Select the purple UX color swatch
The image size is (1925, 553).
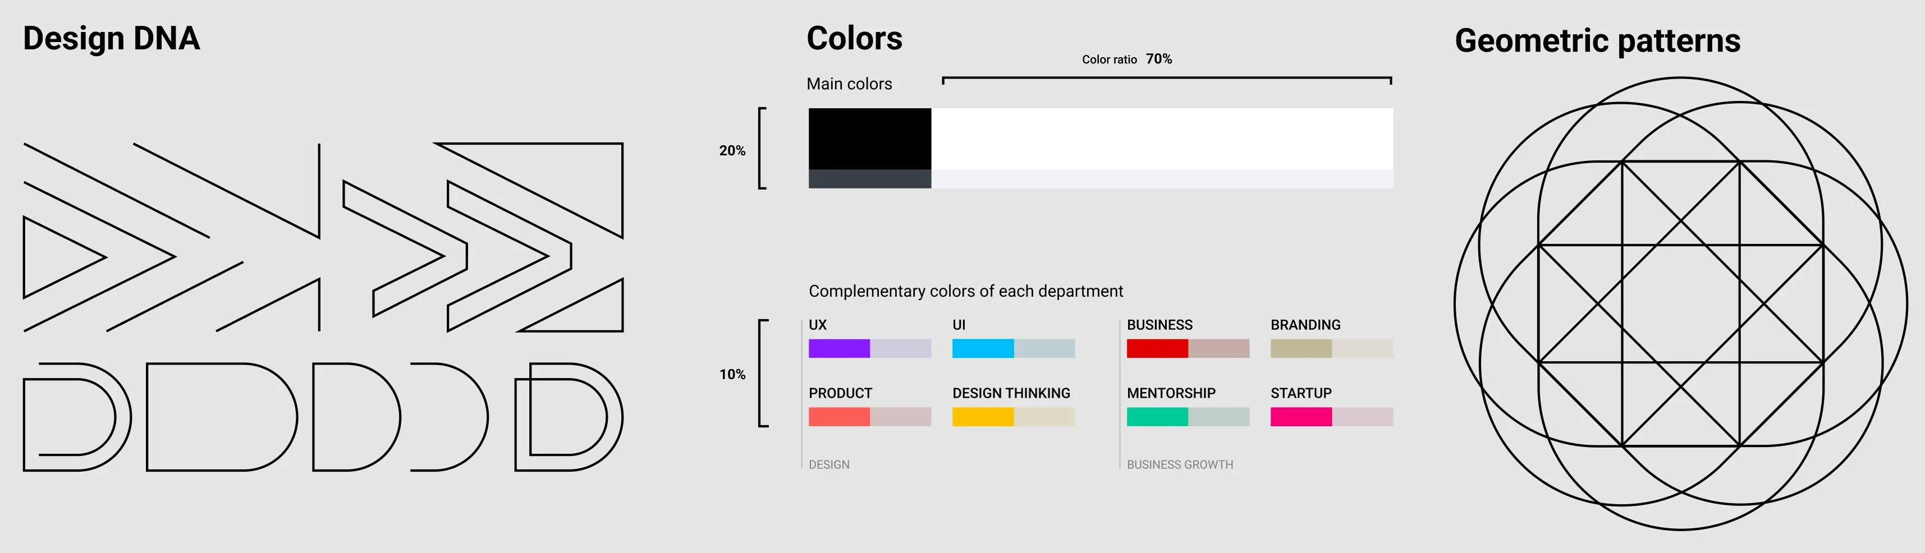(839, 348)
